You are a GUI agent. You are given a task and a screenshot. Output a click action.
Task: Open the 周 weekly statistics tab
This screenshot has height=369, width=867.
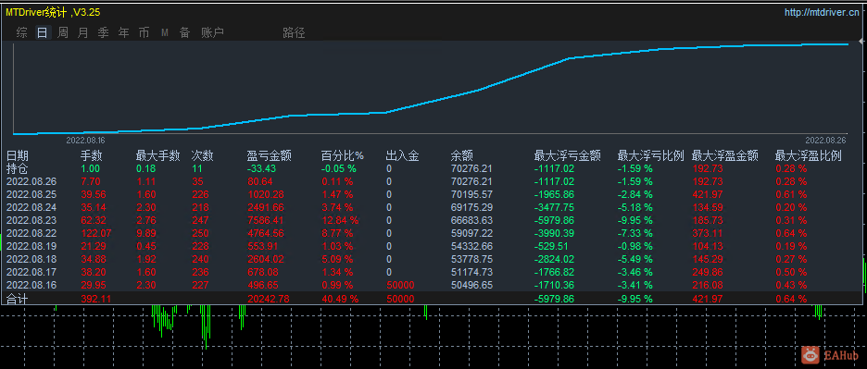pos(63,33)
